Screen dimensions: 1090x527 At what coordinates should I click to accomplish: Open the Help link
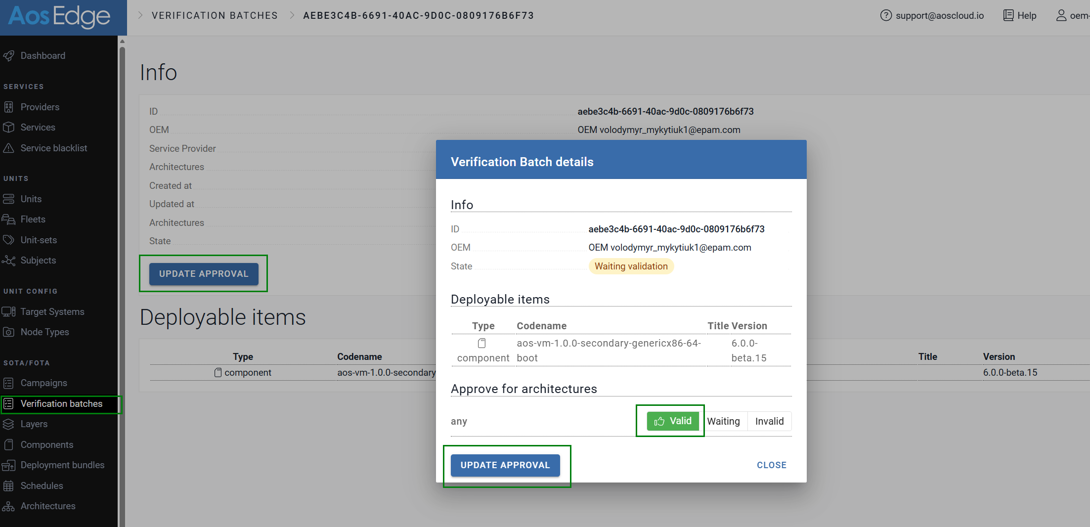pyautogui.click(x=1027, y=15)
